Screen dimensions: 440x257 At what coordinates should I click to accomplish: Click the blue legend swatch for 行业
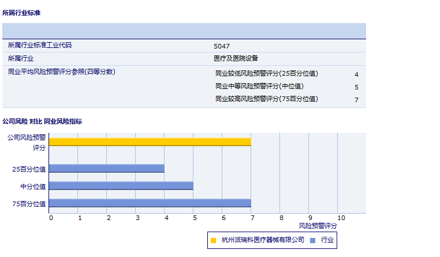pyautogui.click(x=312, y=240)
